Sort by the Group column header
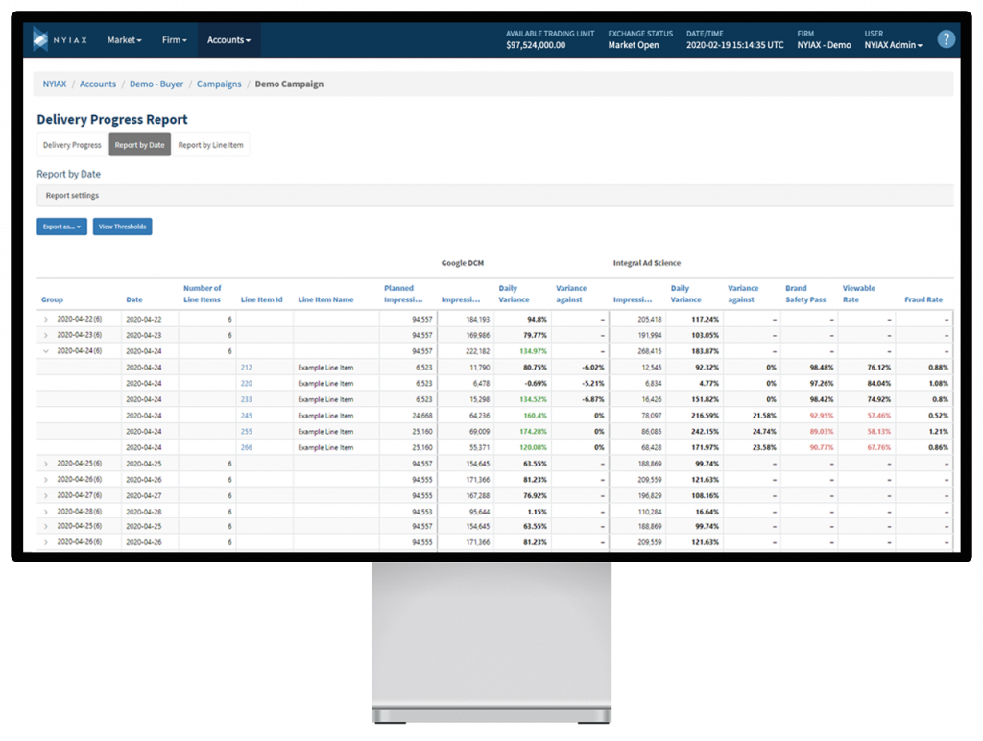This screenshot has width=983, height=741. click(52, 299)
